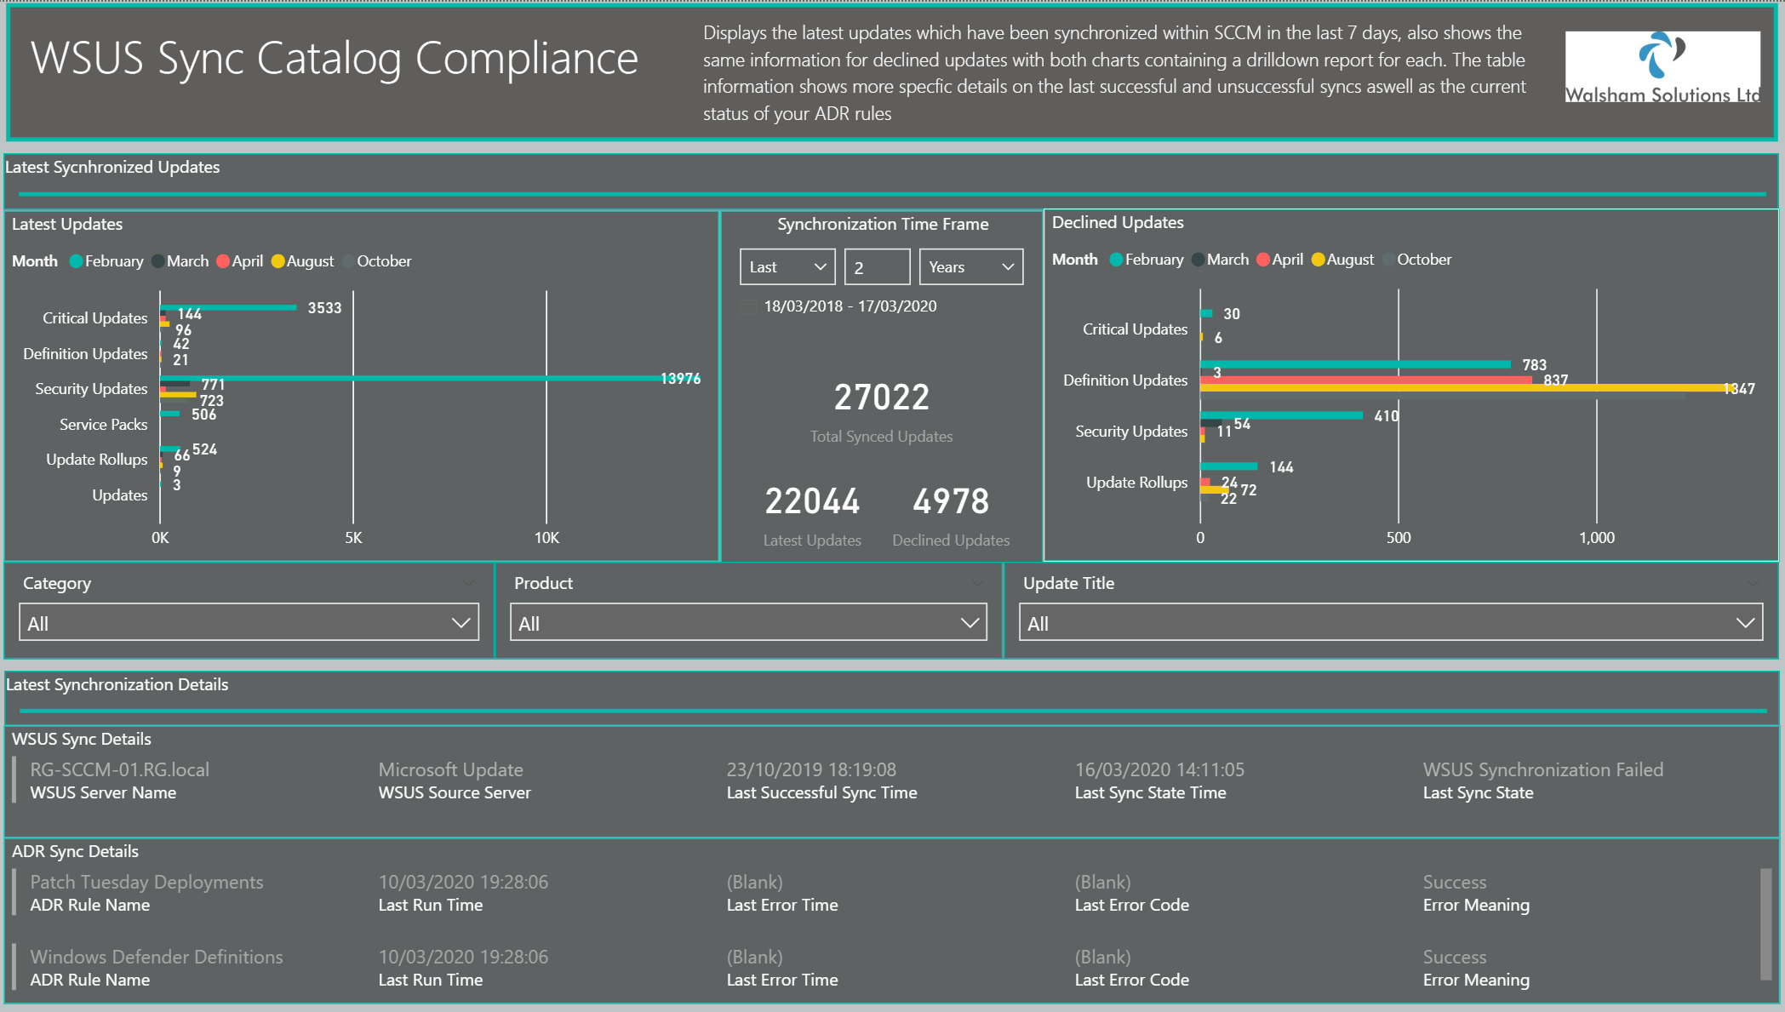The image size is (1785, 1012).
Task: Toggle the February filter in Declined Updates legend
Action: tap(1116, 260)
